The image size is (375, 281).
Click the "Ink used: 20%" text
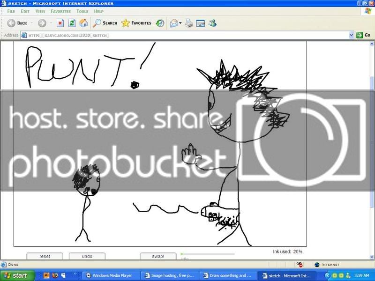click(287, 251)
